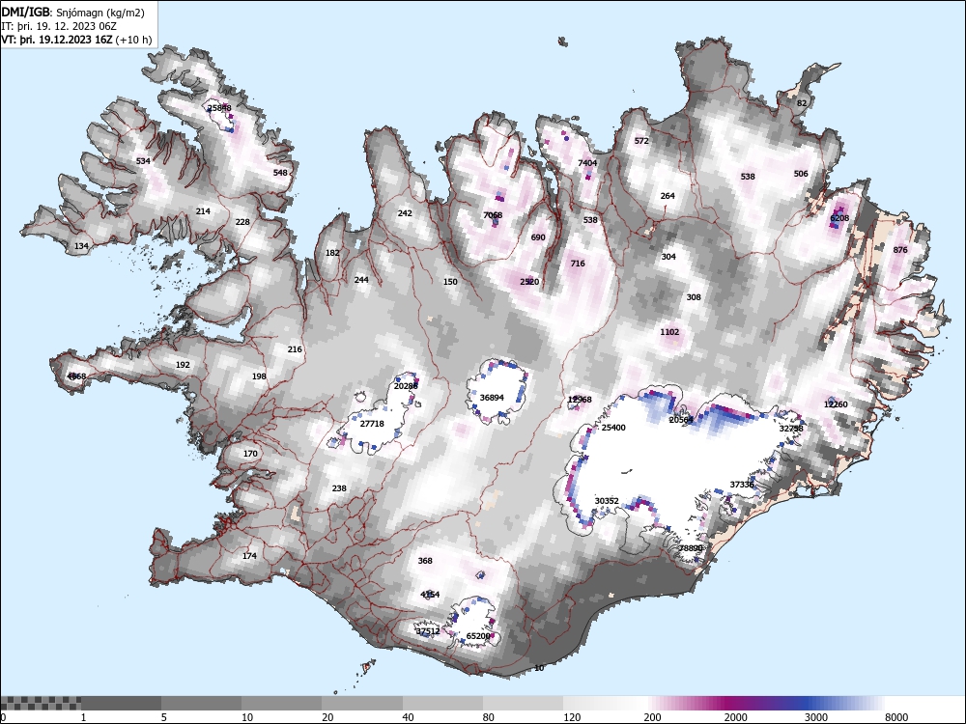Viewport: 966px width, 724px height.
Task: Click the map value 690
Action: click(x=538, y=237)
